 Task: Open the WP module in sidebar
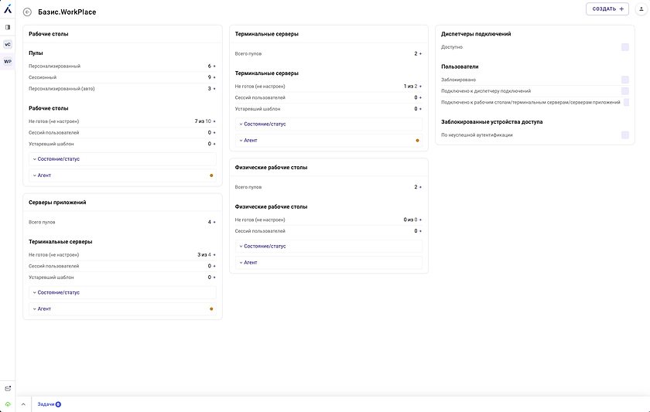[8, 61]
